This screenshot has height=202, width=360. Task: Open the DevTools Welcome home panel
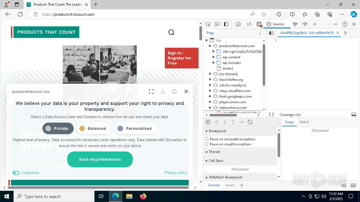[238, 24]
